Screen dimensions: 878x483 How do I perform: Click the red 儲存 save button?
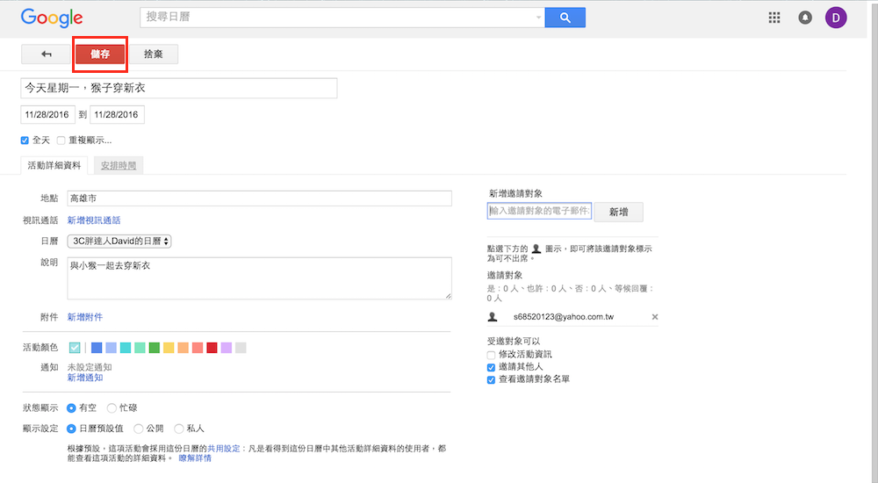pyautogui.click(x=101, y=54)
